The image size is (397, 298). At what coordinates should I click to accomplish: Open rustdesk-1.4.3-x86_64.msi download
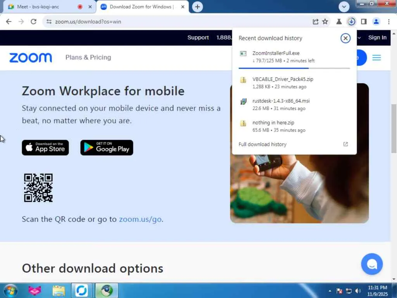click(294, 104)
